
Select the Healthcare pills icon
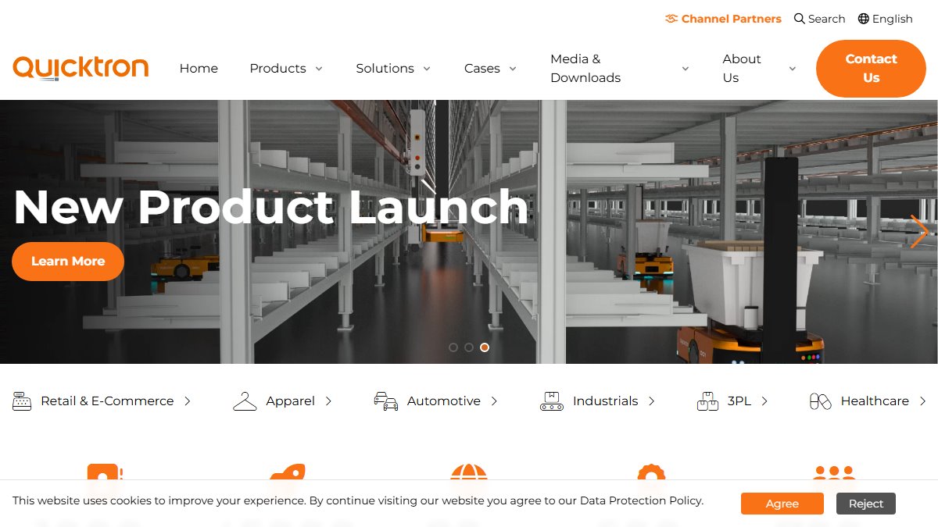point(821,401)
